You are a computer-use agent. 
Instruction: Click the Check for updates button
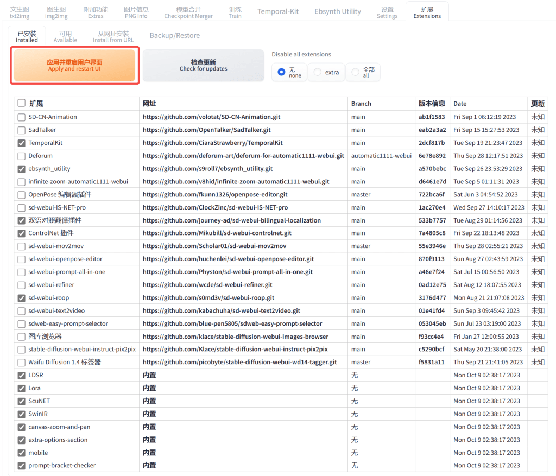coord(203,66)
